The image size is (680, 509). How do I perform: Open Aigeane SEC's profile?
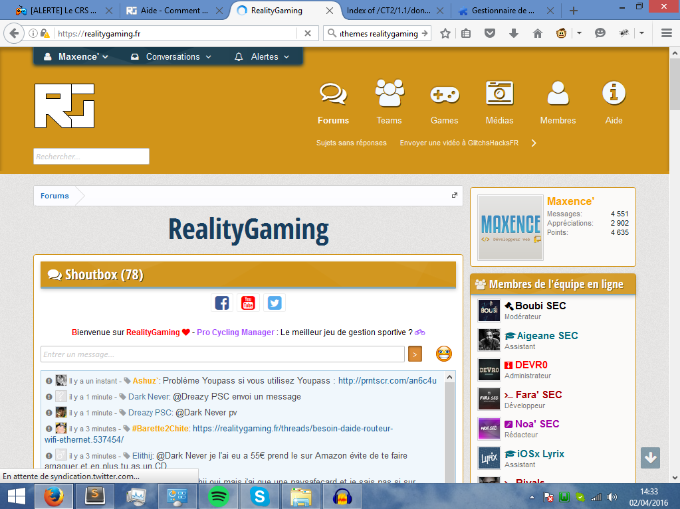(x=547, y=335)
